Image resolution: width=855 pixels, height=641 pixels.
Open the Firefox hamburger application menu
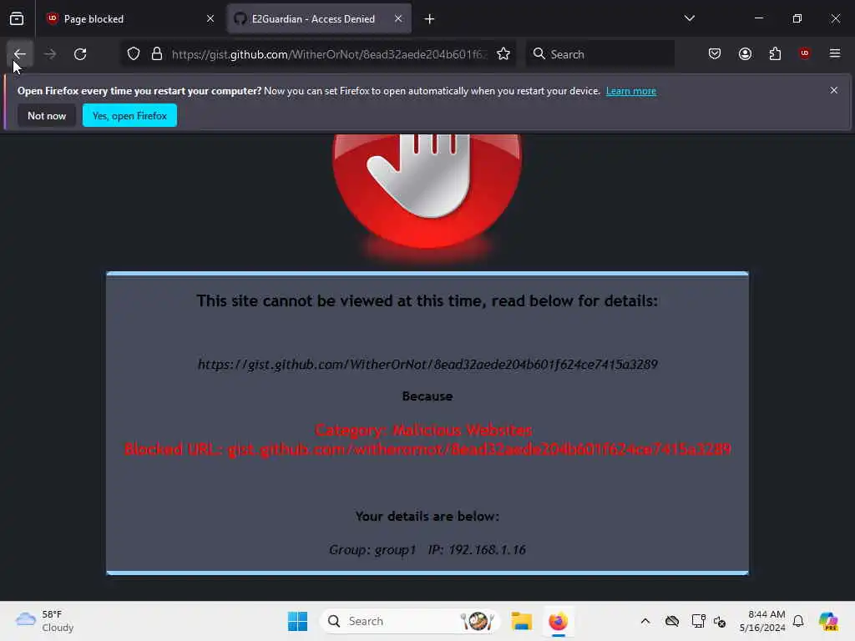(x=835, y=53)
